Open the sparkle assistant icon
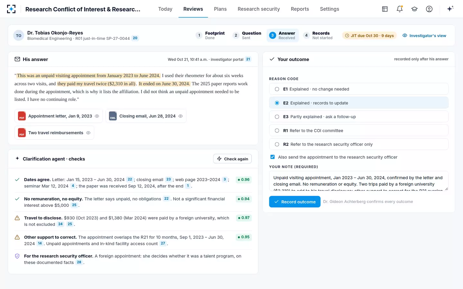The height and width of the screenshot is (289, 463). pyautogui.click(x=450, y=9)
